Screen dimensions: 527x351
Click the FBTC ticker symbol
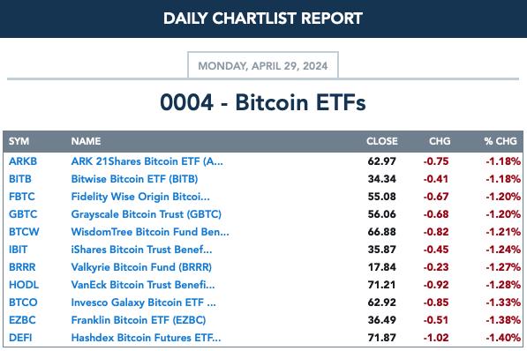pos(22,197)
